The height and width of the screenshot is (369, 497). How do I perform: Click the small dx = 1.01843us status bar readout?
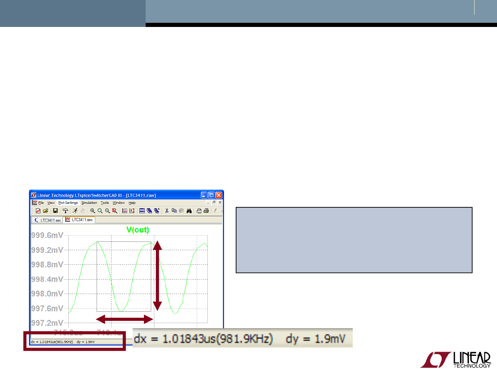point(52,342)
